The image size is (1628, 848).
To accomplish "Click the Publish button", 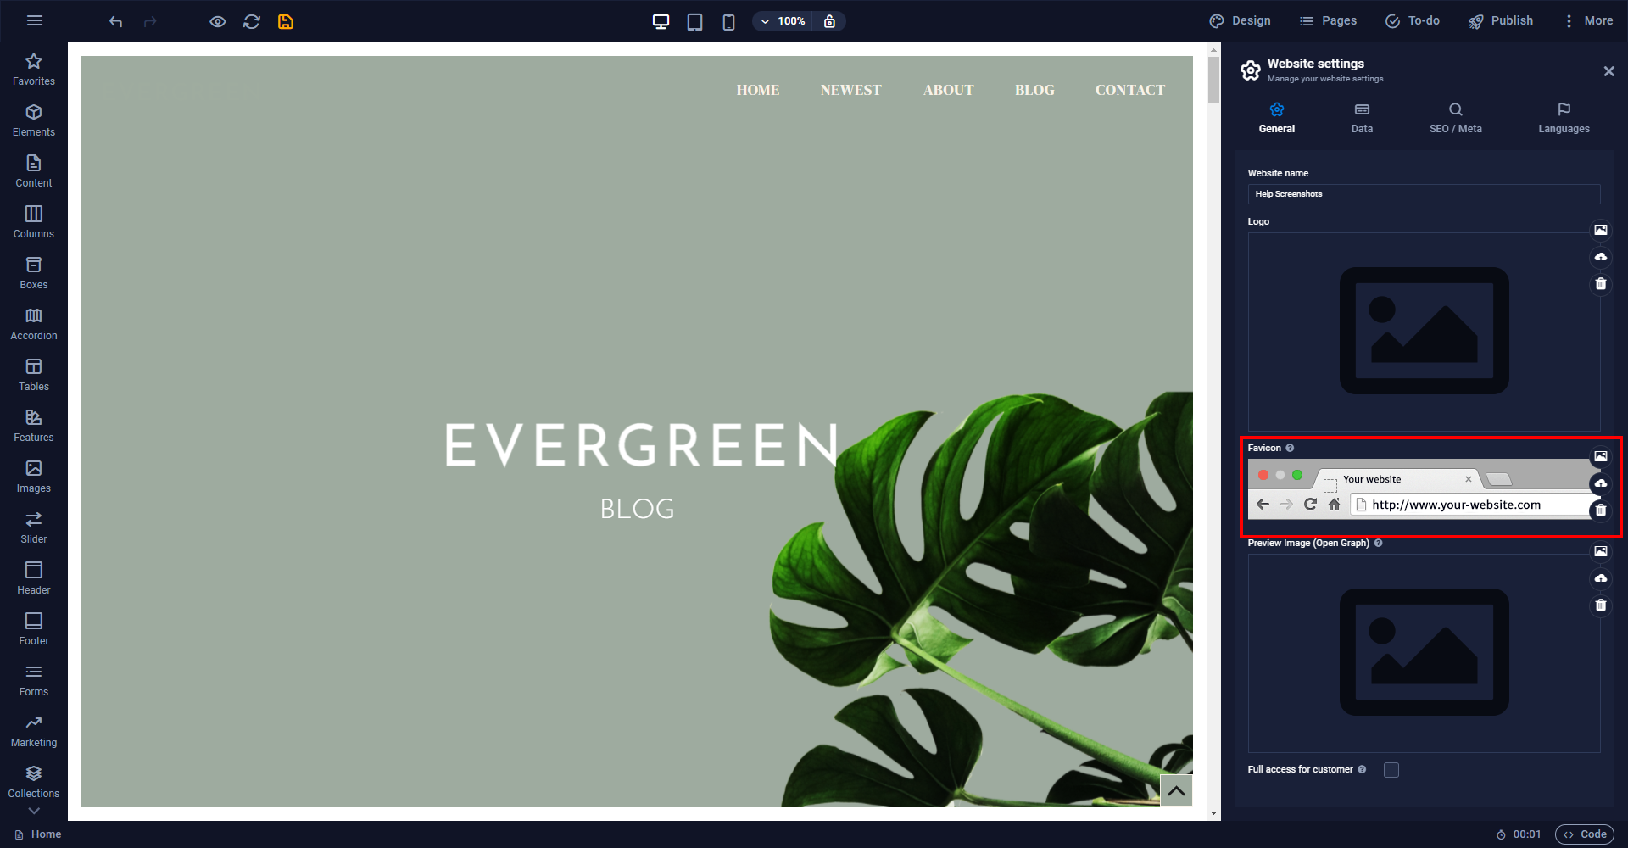I will (1501, 21).
